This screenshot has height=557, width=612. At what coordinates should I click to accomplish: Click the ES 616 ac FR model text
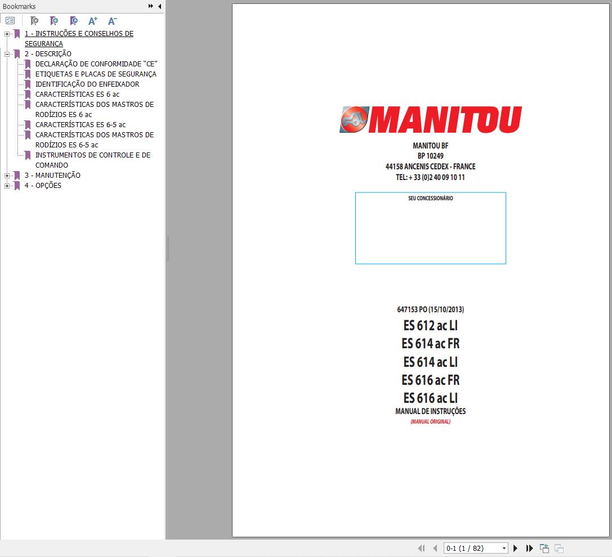click(x=431, y=380)
